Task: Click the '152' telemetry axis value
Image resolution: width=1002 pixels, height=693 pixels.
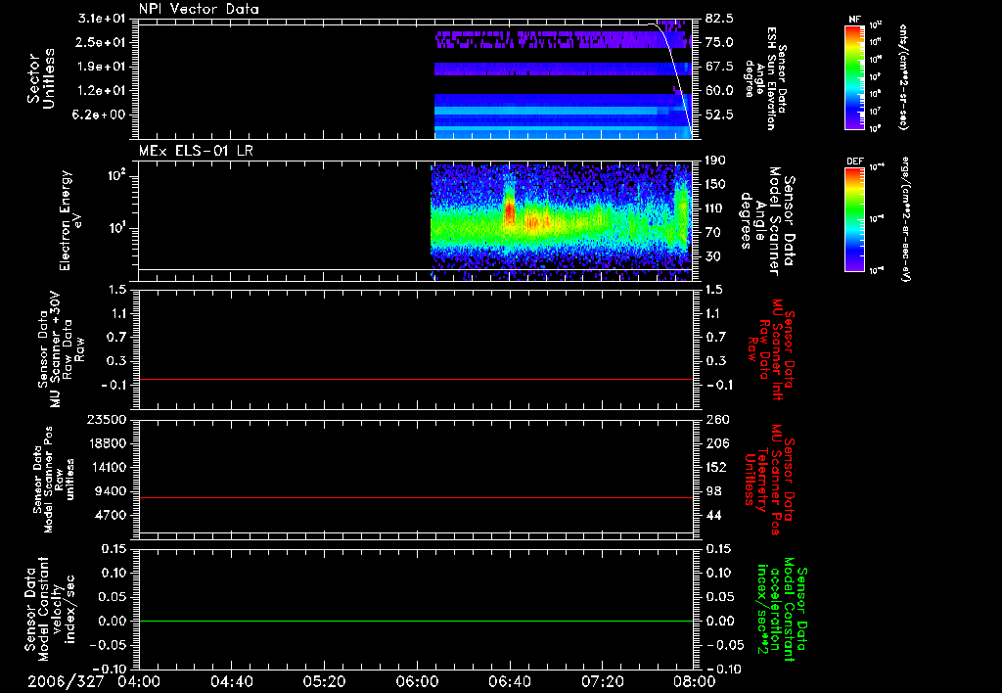Action: (x=716, y=467)
